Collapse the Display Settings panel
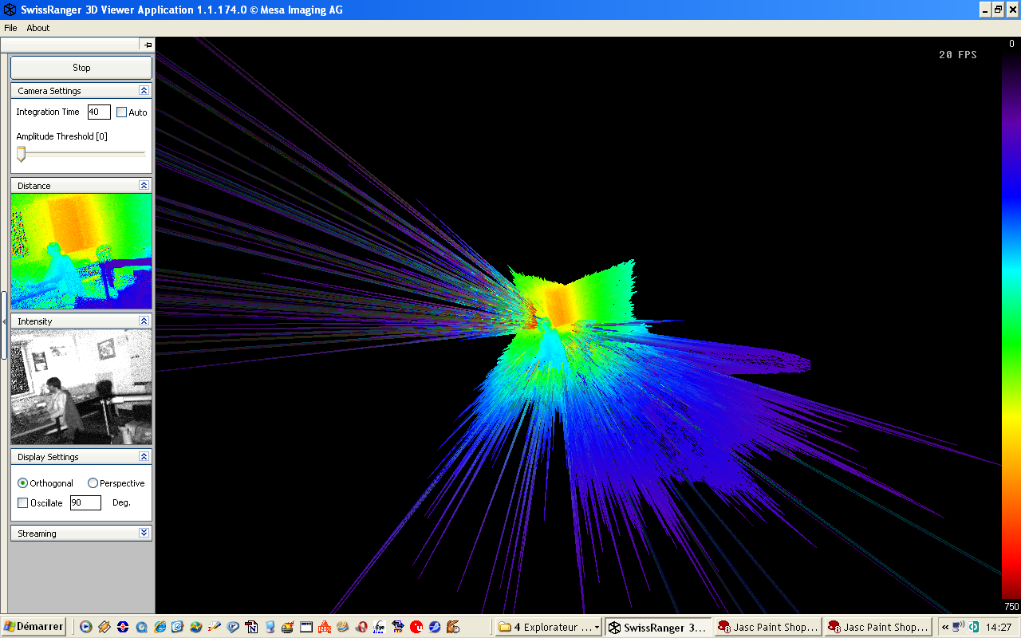1021x638 pixels. click(144, 457)
